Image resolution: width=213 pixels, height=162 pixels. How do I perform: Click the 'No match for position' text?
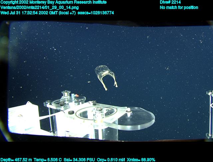pos(179,7)
